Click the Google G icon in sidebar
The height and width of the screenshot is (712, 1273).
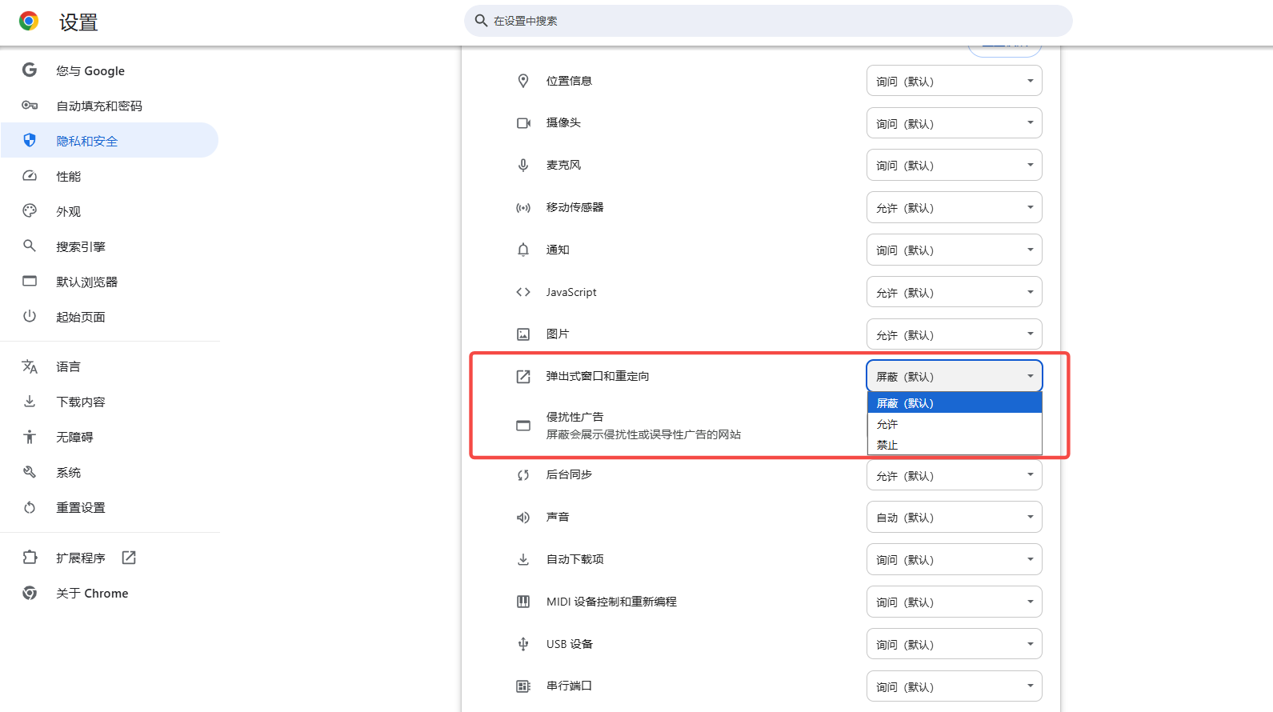tap(30, 70)
